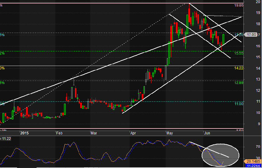Click the May date axis label

pyautogui.click(x=170, y=133)
